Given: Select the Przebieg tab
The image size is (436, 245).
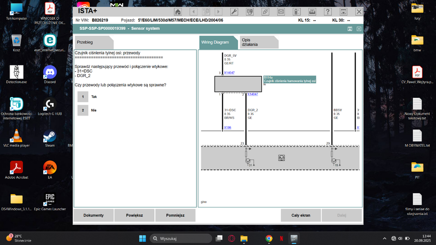Looking at the screenshot, I should click(x=94, y=42).
